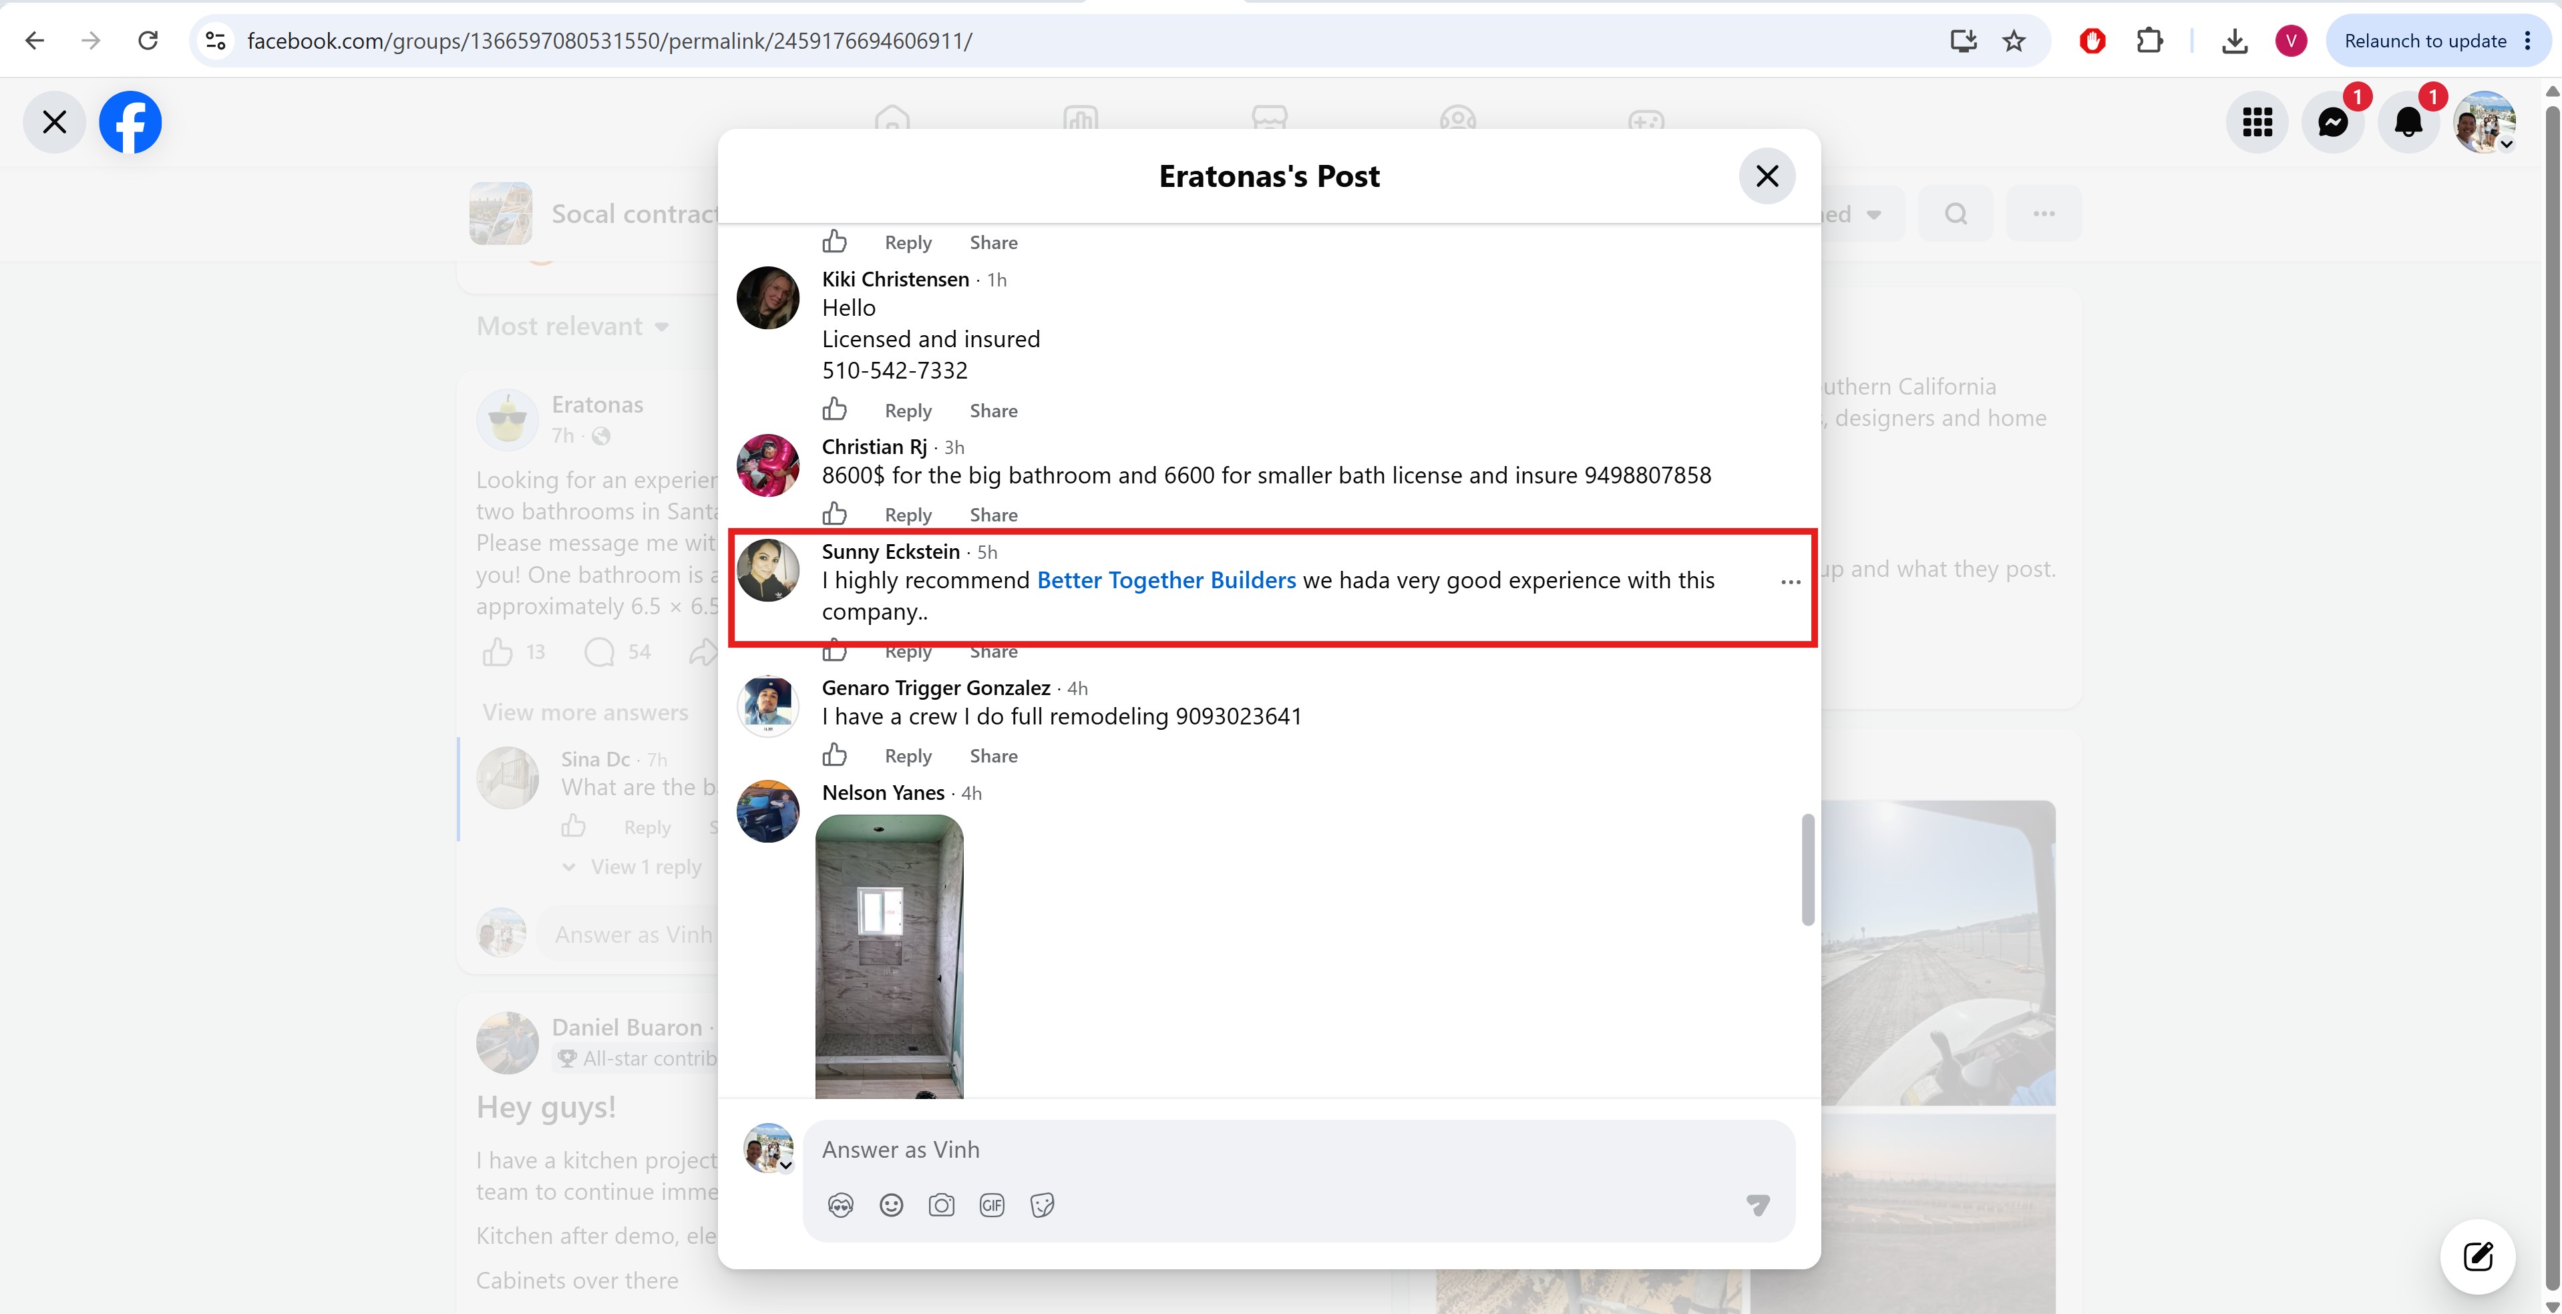Click the address bar URL
This screenshot has height=1314, width=2562.
coord(608,41)
